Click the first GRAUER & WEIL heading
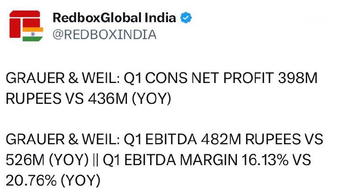 [x=63, y=78]
